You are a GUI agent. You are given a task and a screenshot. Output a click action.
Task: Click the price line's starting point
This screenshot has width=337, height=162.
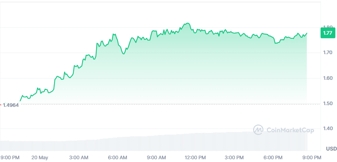(x=20, y=101)
